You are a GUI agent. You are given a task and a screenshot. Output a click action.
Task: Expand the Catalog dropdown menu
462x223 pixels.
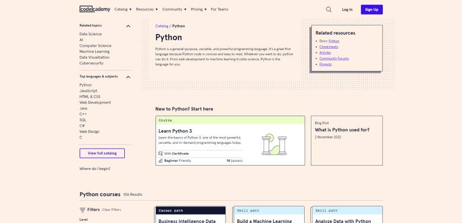point(123,9)
